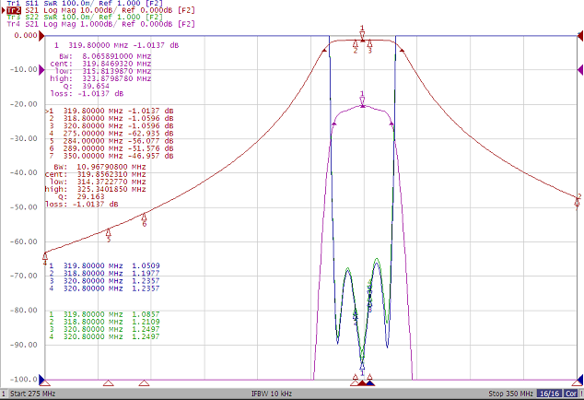Click marker 1 at the top of the red passband

[x=362, y=35]
